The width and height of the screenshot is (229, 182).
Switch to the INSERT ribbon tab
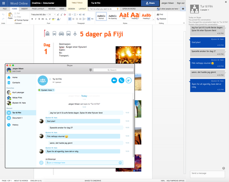pyautogui.click(x=24, y=9)
